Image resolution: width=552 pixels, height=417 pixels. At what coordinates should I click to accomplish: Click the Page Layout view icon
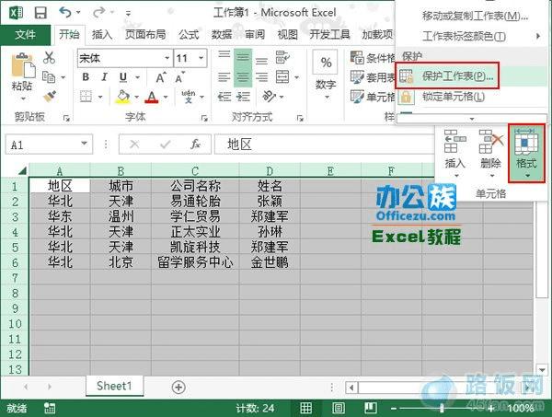coord(339,408)
